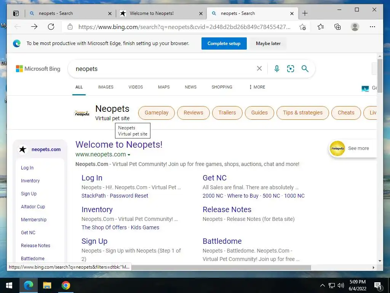Screen dimensions: 390x293
Task: Search using an image icon
Action: pyautogui.click(x=291, y=69)
